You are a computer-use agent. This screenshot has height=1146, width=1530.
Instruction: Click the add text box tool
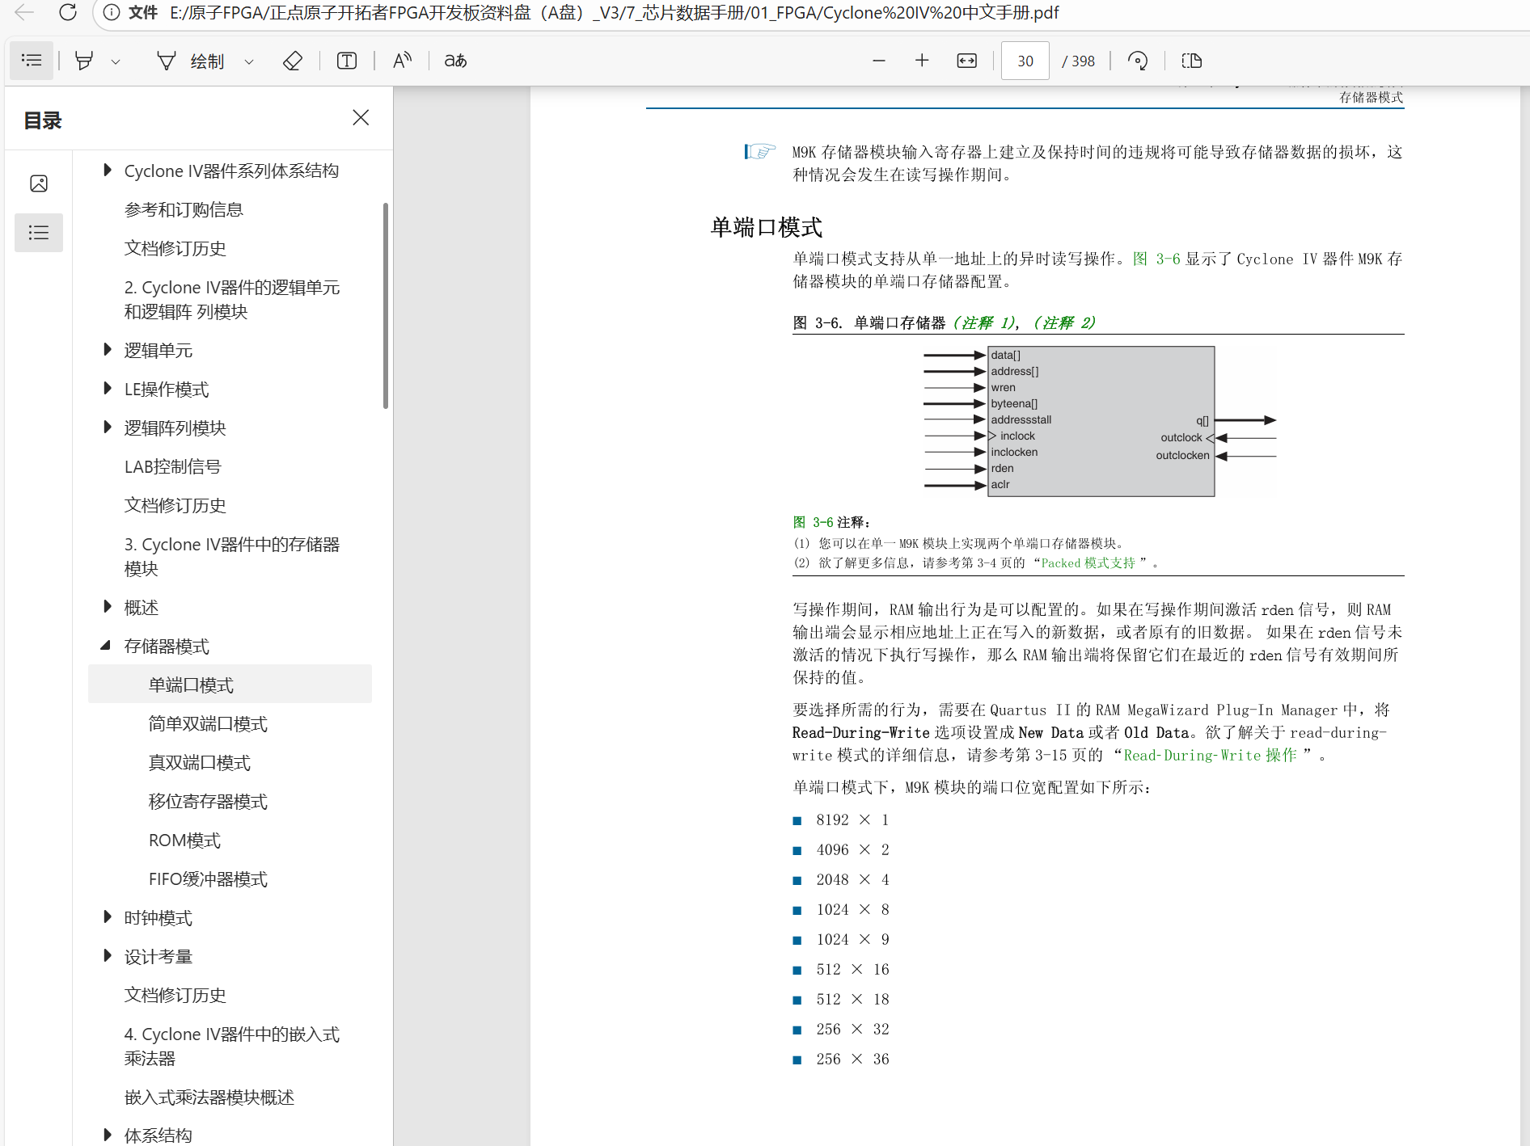click(x=347, y=61)
